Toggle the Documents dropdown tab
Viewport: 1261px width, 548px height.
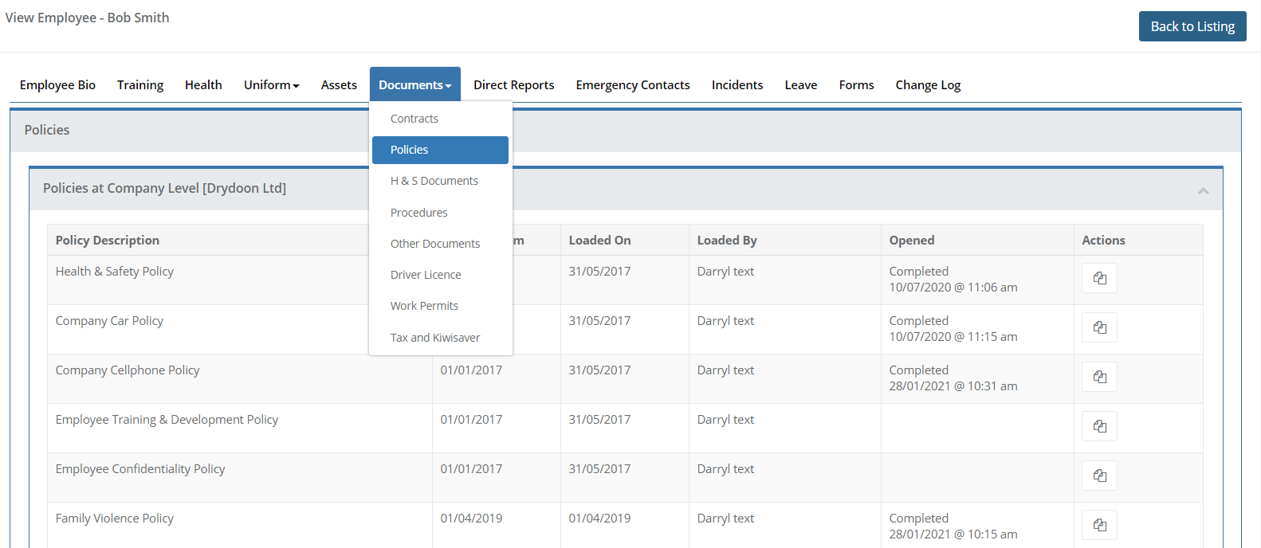(x=414, y=85)
